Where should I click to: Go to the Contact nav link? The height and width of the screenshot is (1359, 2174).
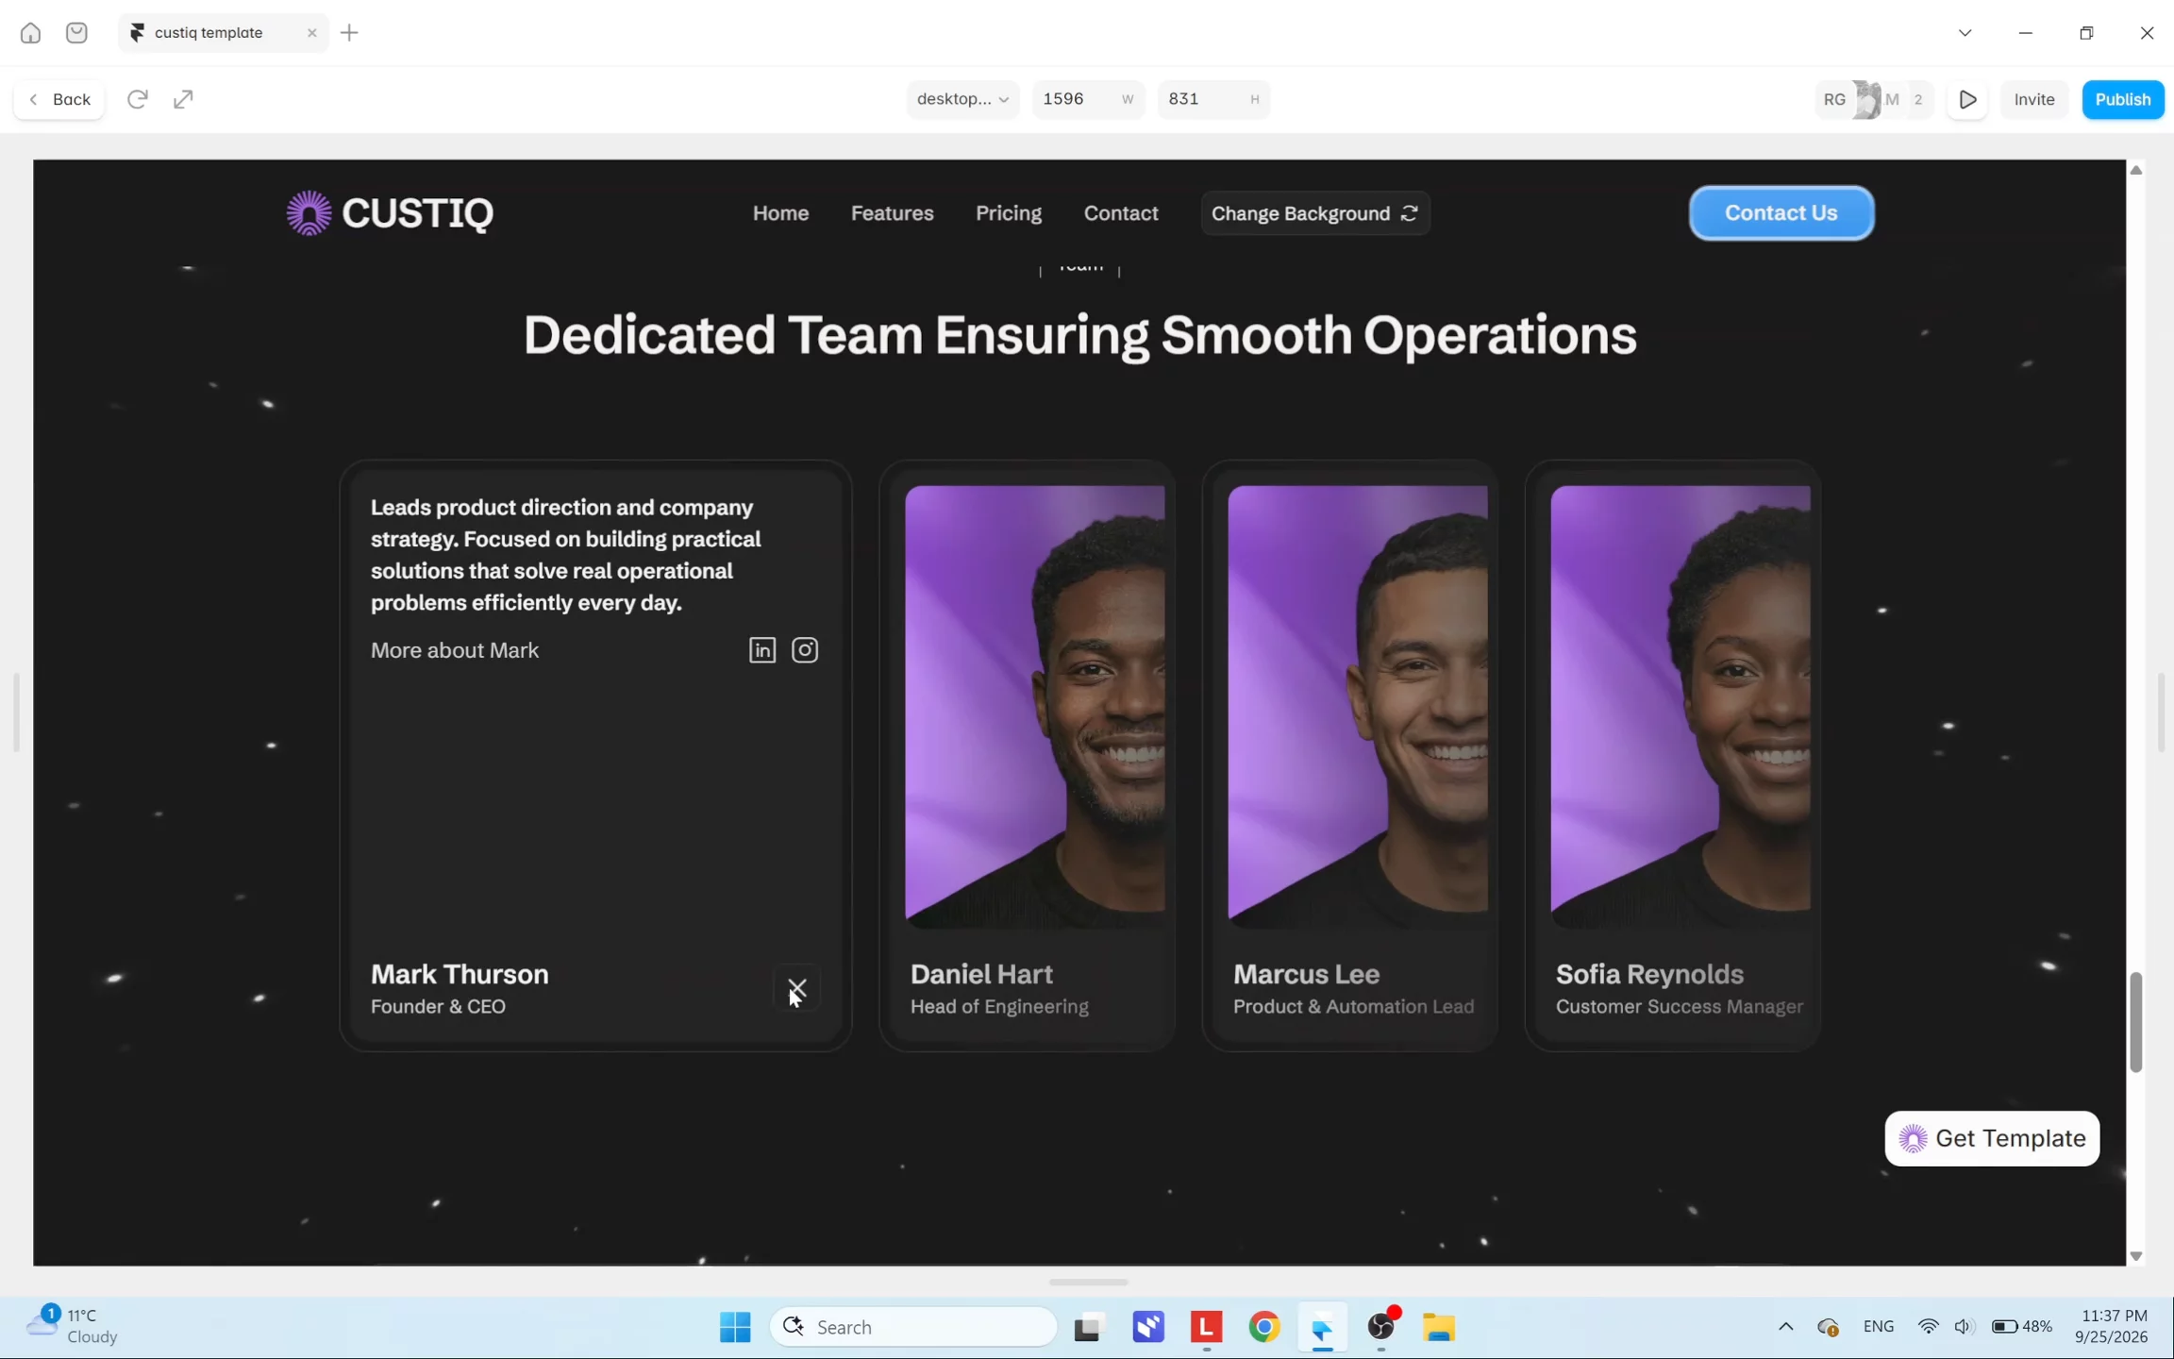[x=1120, y=213]
